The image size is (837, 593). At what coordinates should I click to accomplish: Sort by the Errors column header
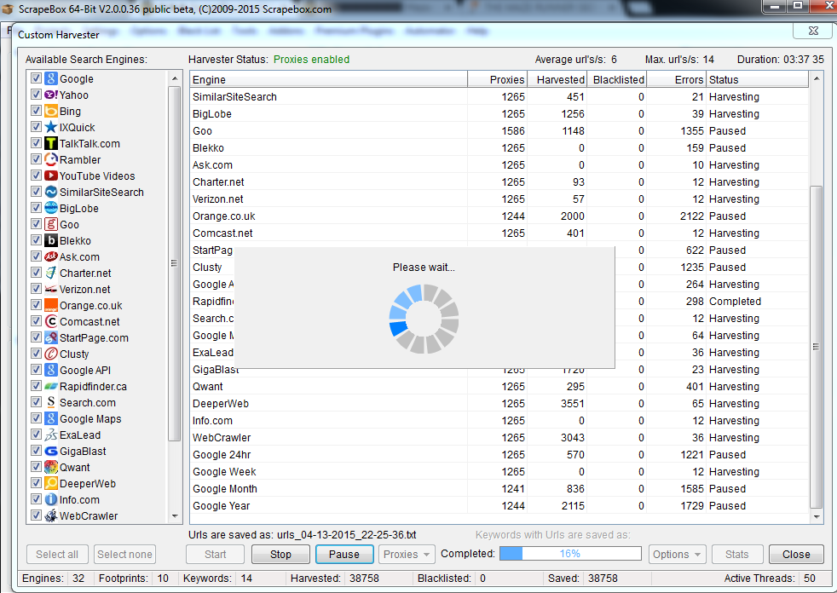(677, 79)
